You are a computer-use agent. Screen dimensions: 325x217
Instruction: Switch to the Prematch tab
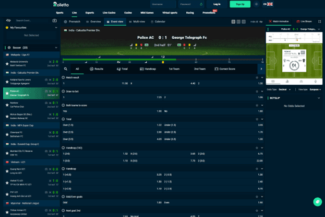pos(72,21)
